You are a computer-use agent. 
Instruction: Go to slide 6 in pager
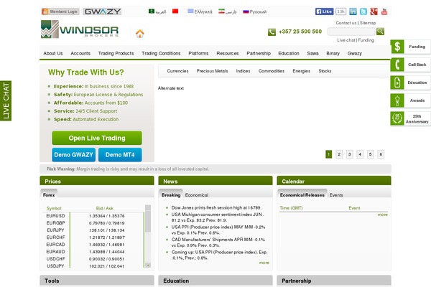(381, 154)
